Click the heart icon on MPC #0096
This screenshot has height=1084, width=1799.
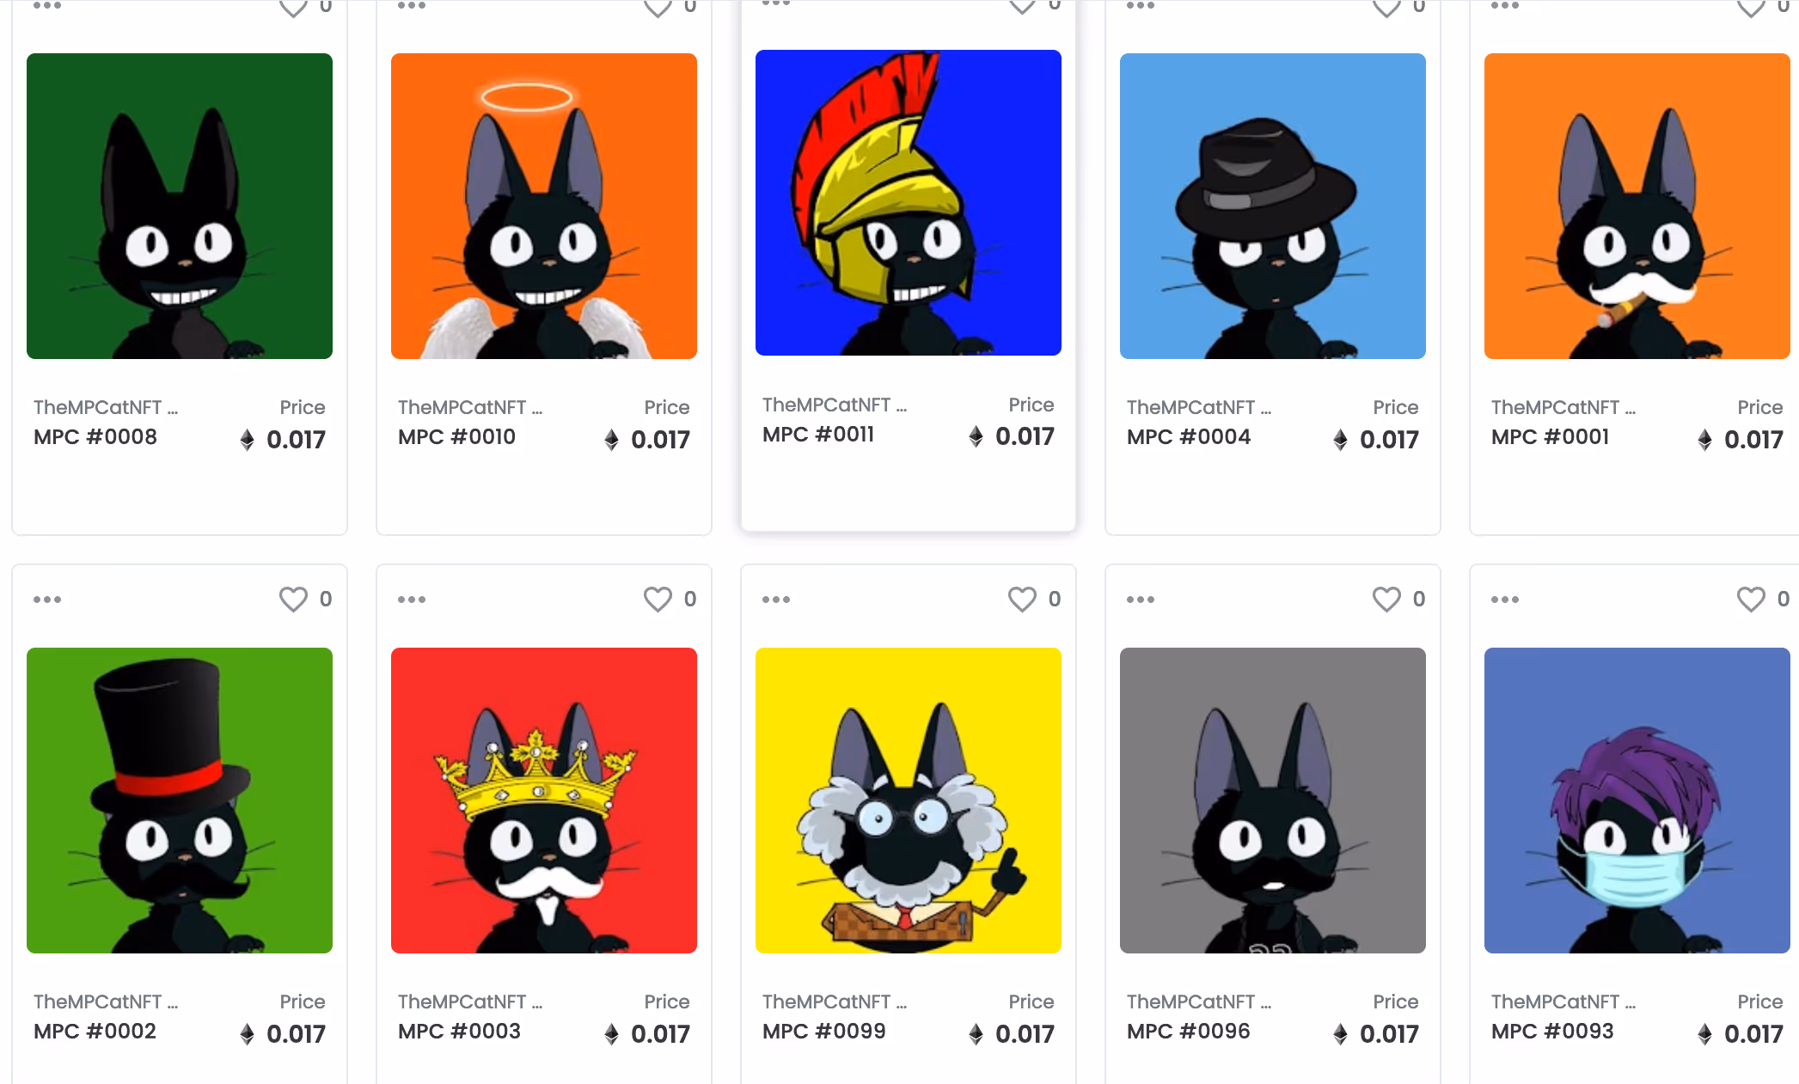coord(1386,599)
